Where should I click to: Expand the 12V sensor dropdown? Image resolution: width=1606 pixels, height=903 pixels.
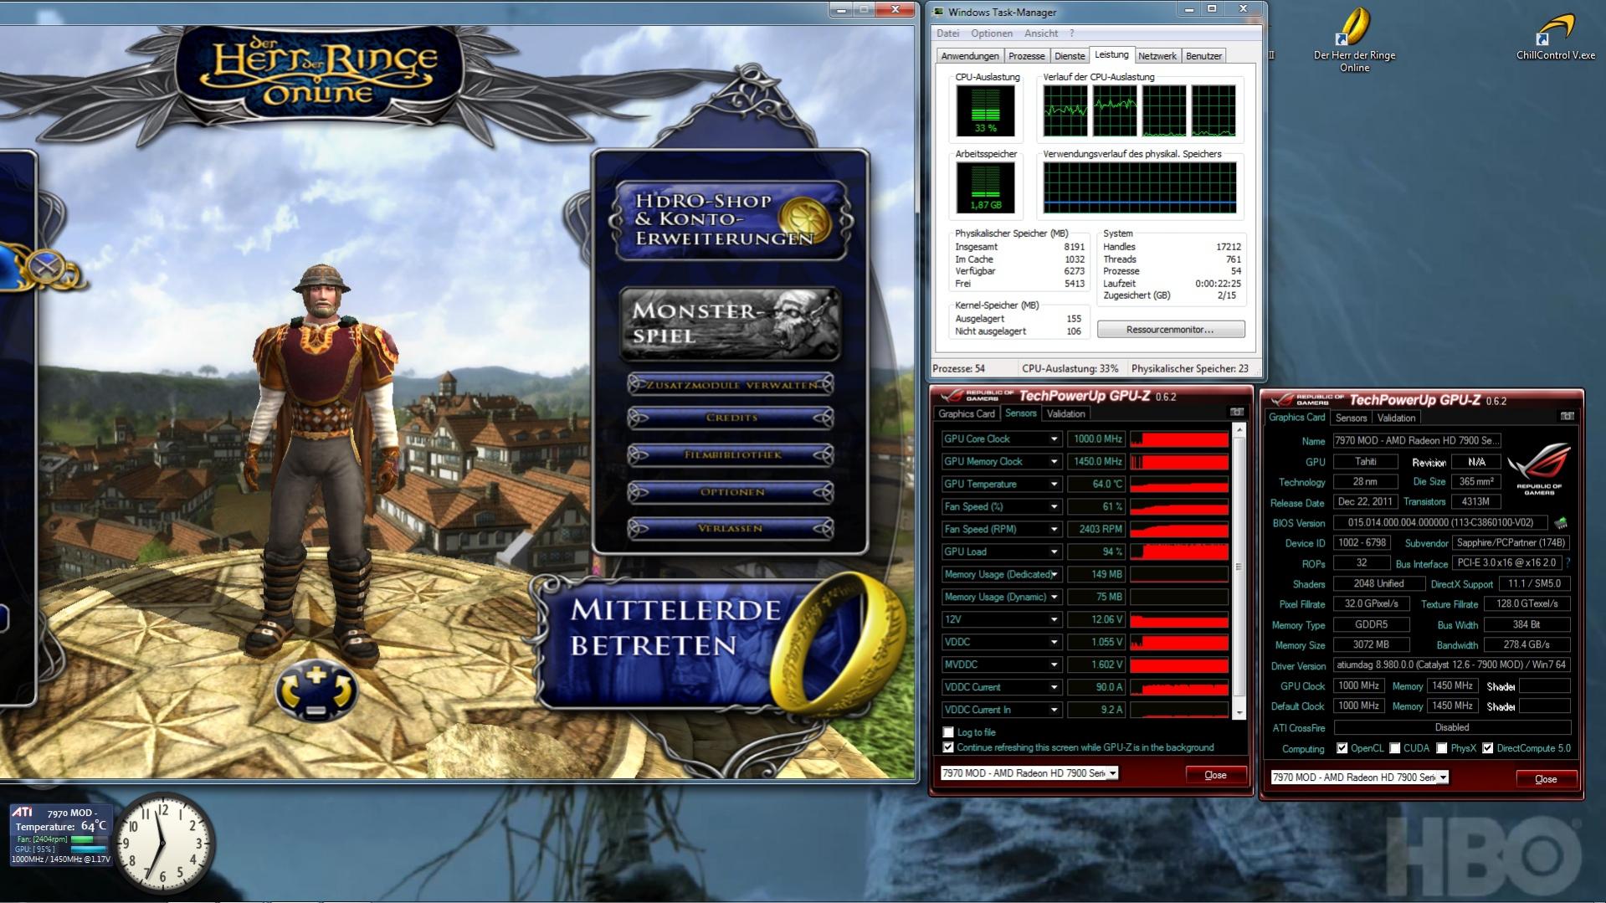click(x=1054, y=620)
